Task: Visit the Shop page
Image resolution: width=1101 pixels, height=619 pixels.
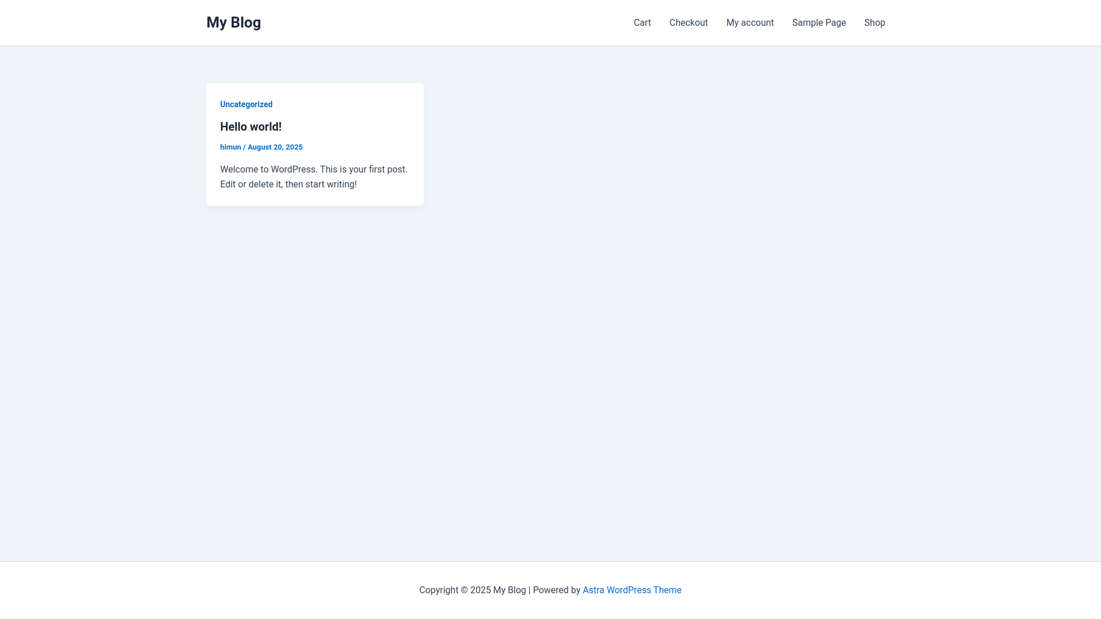Action: click(x=874, y=23)
